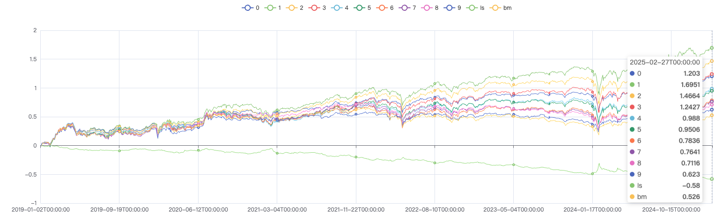
Task: Select top green line's marker at 2022-08-10
Action: pos(435,84)
